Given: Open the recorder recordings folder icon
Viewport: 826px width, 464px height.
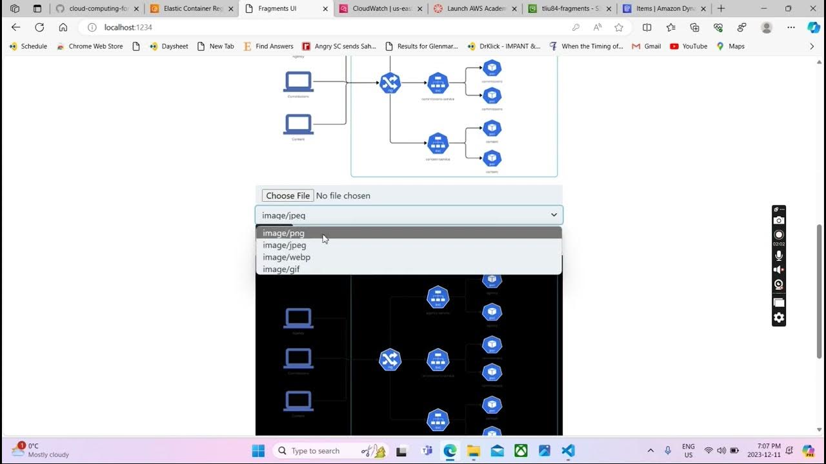Looking at the screenshot, I should click(779, 302).
